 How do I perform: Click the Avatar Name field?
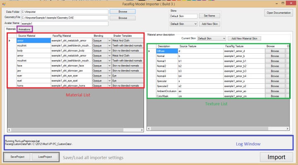tap(65, 24)
